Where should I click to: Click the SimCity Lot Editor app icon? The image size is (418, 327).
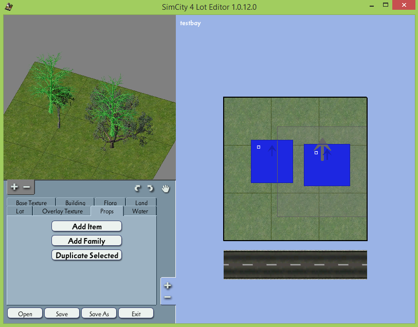[x=9, y=7]
